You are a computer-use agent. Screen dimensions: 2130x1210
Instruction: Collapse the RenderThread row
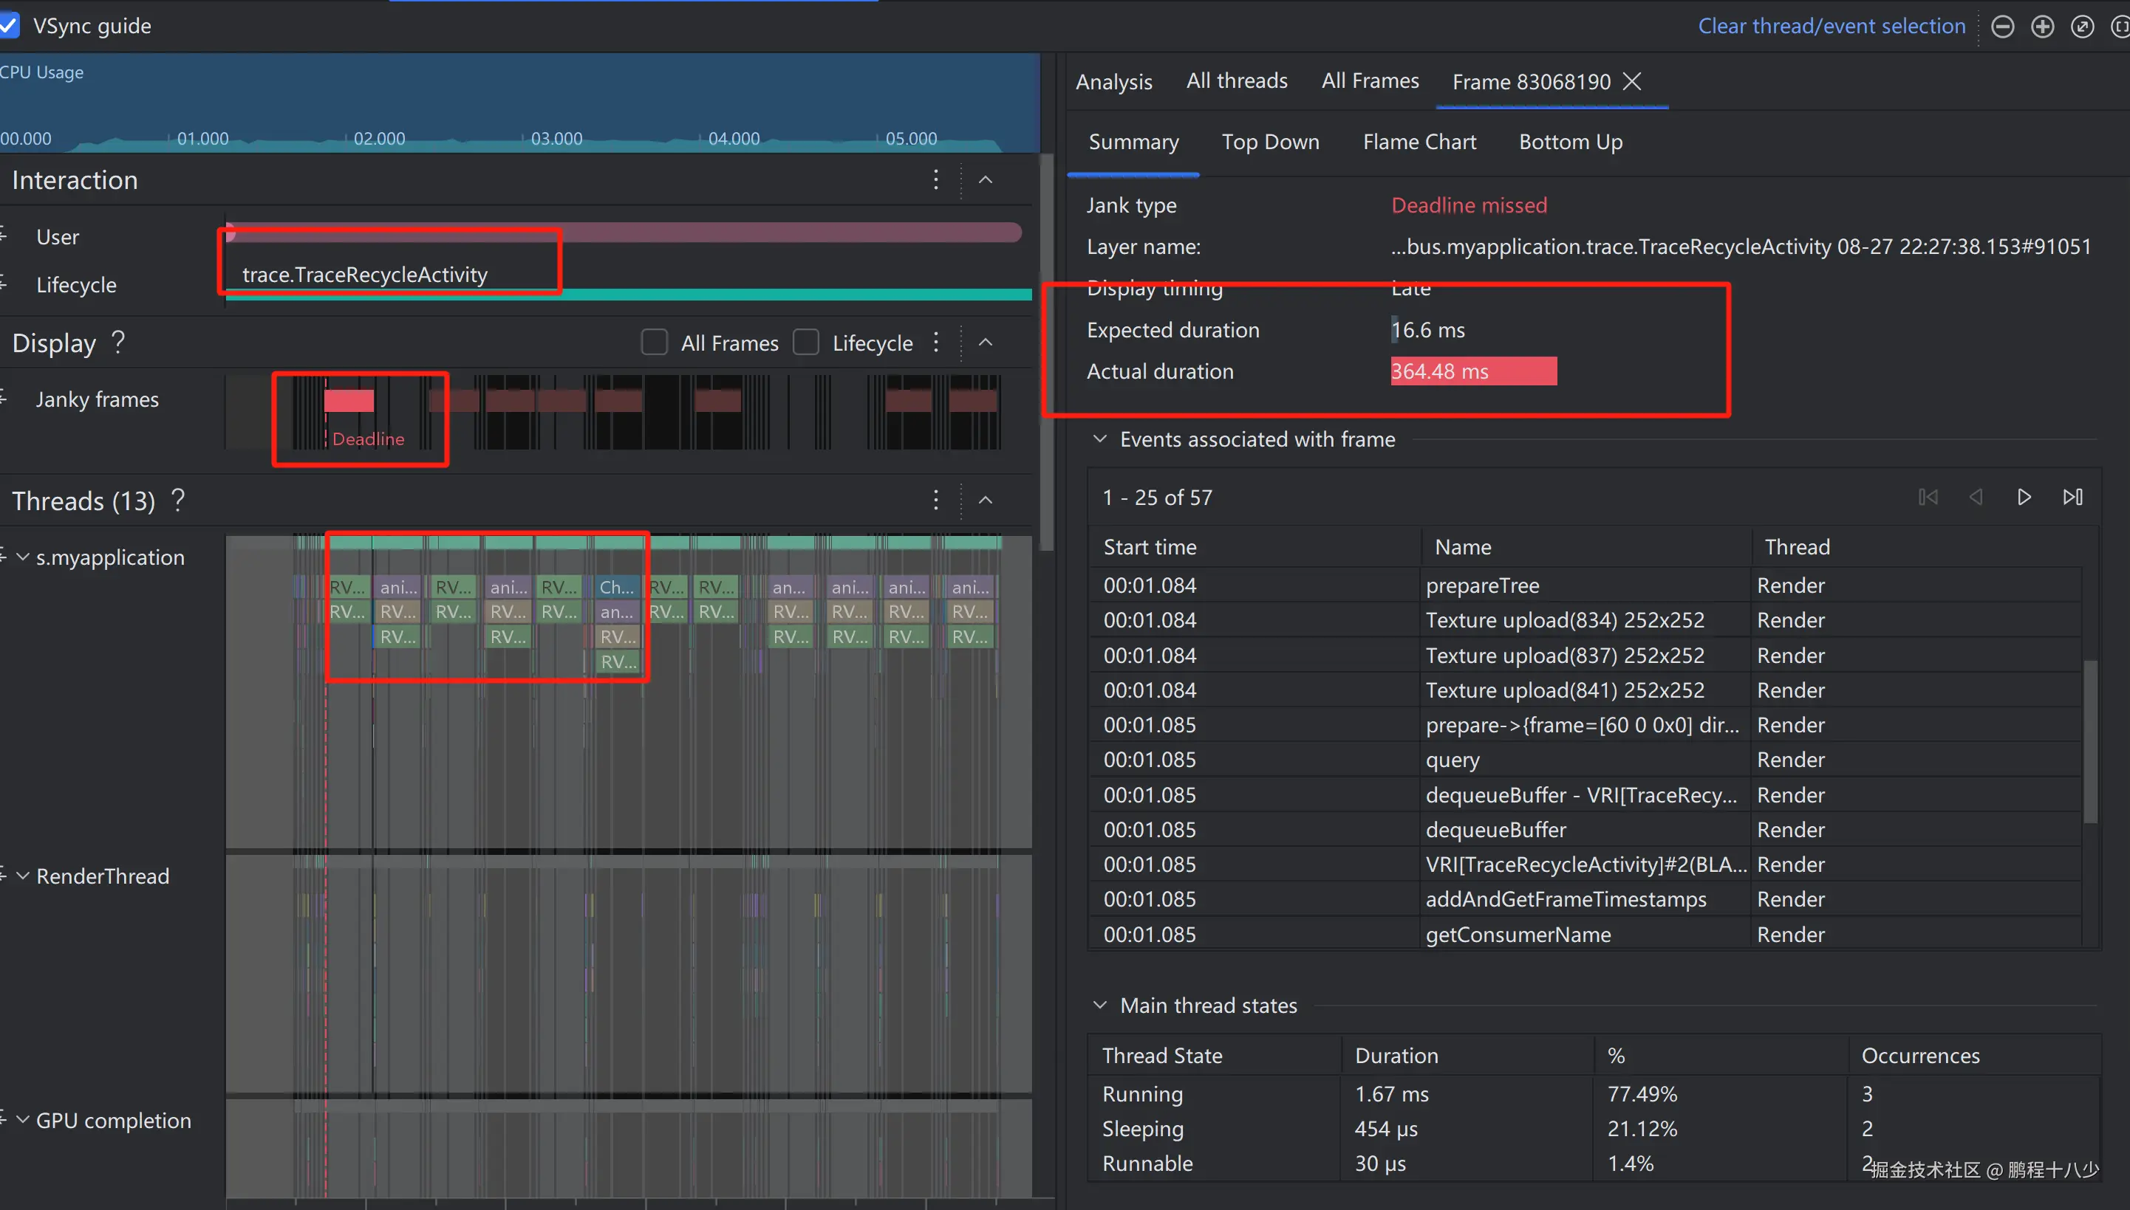pos(24,875)
